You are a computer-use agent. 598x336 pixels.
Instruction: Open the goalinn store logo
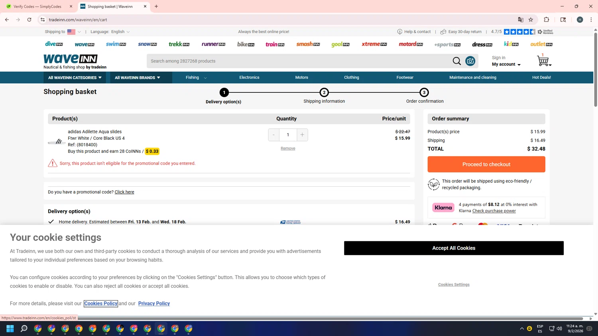(x=340, y=44)
